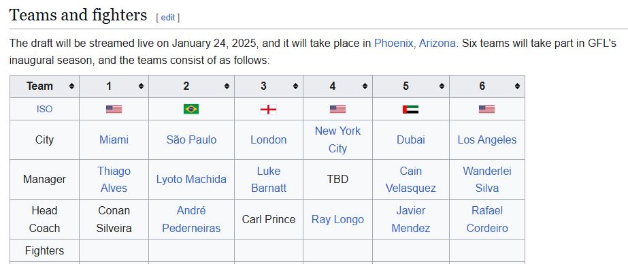Image resolution: width=628 pixels, height=264 pixels.
Task: Sort table by column 1 arrows
Action: (x=141, y=86)
